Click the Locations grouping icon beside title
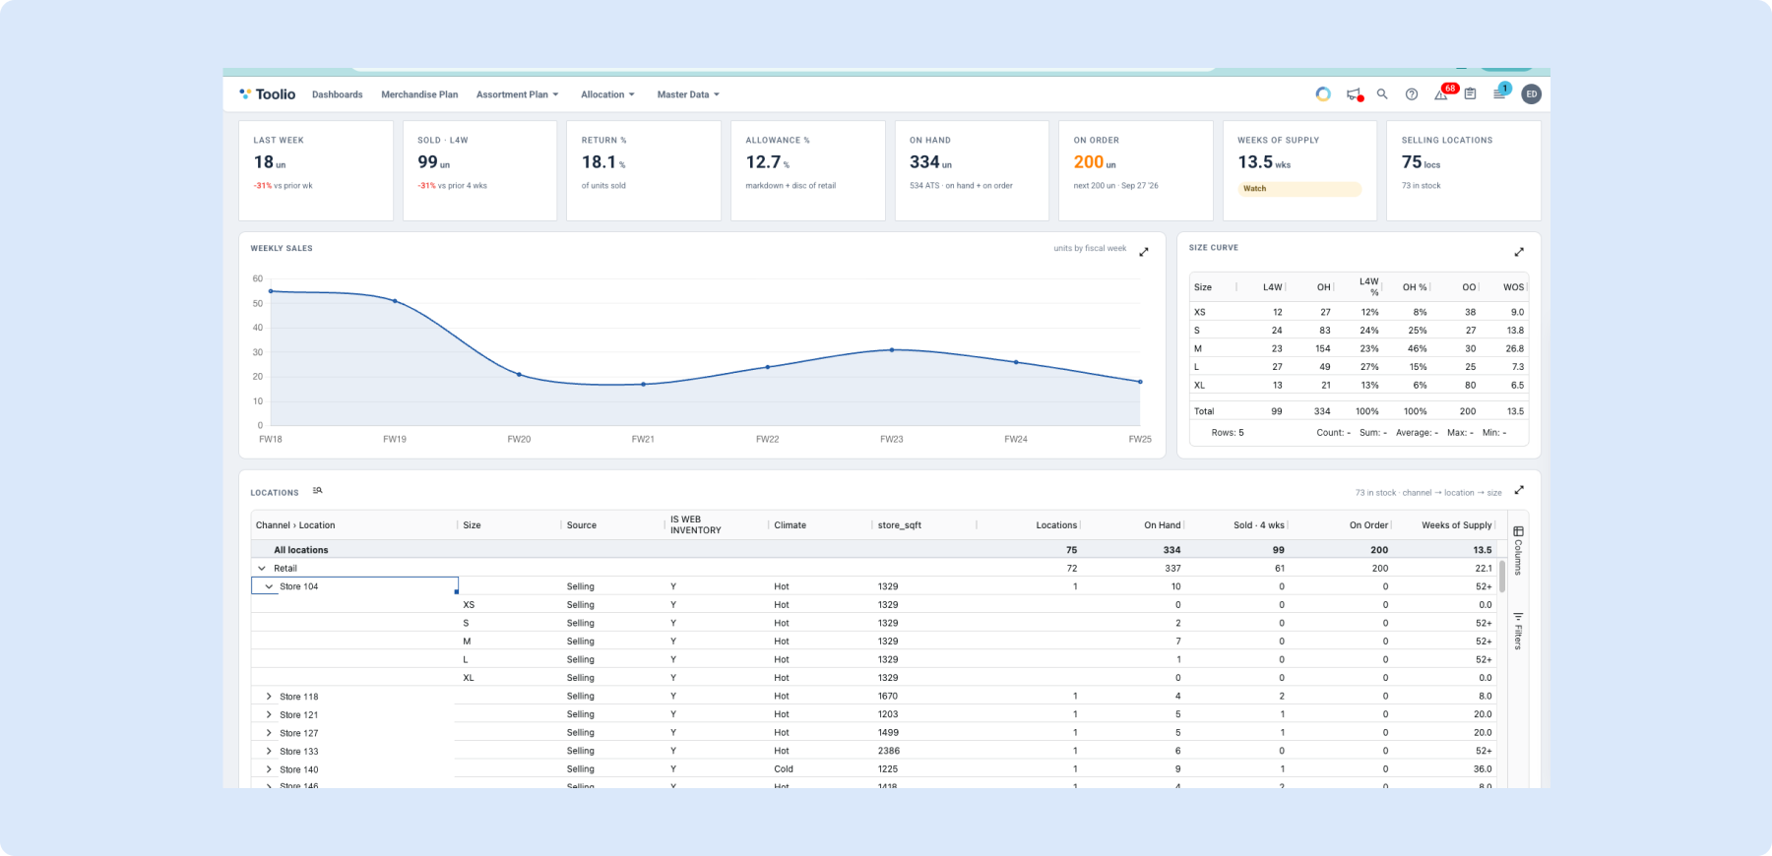The height and width of the screenshot is (856, 1772). [x=317, y=490]
